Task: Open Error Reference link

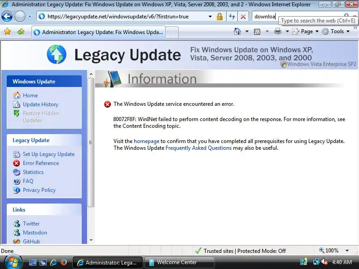Action: click(x=41, y=163)
